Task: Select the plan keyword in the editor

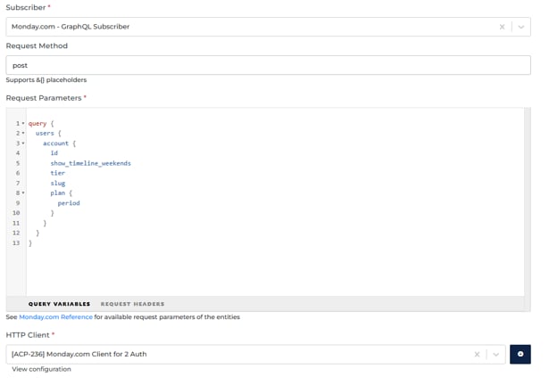Action: (58, 193)
